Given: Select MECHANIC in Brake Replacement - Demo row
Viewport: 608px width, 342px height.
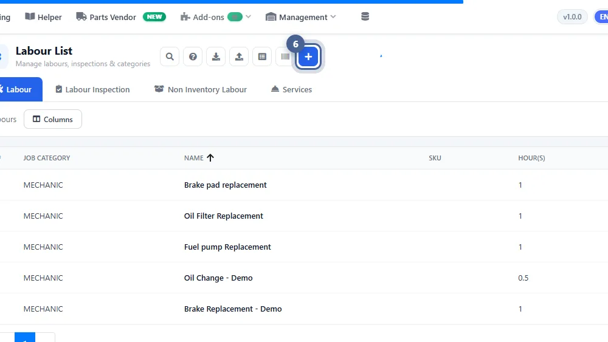Looking at the screenshot, I should click(x=43, y=309).
